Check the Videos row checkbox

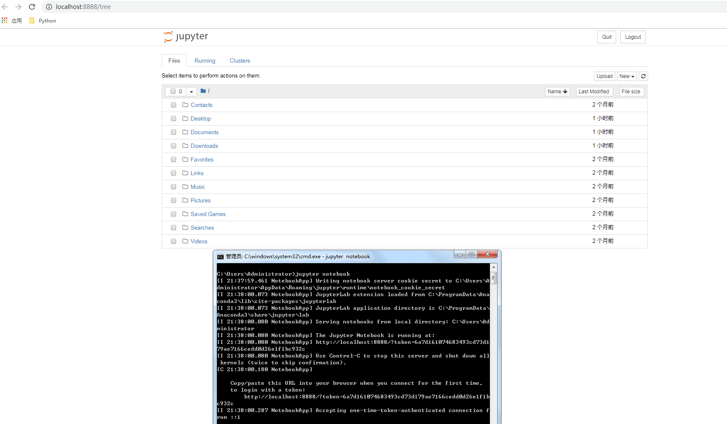[x=174, y=241]
